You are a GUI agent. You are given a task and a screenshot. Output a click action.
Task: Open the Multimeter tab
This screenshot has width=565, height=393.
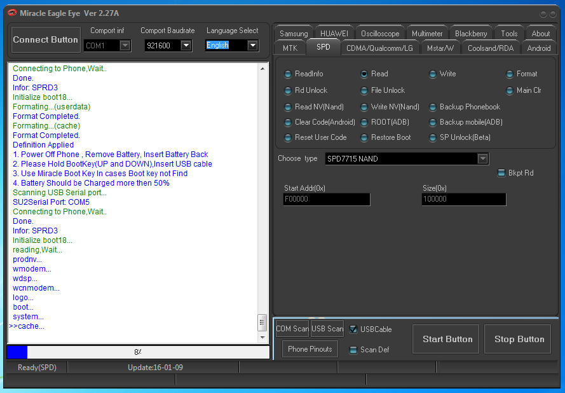tap(427, 34)
